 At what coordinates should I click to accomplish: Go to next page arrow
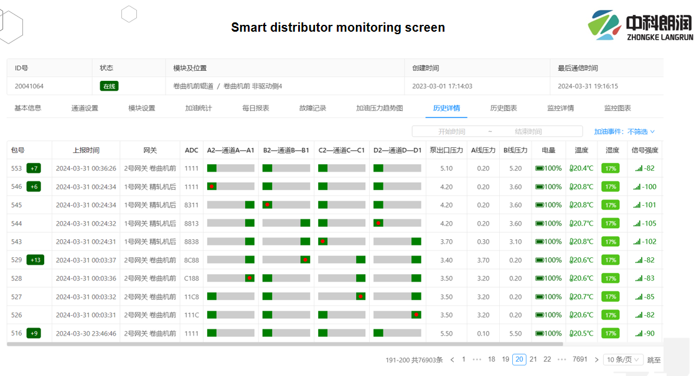596,360
